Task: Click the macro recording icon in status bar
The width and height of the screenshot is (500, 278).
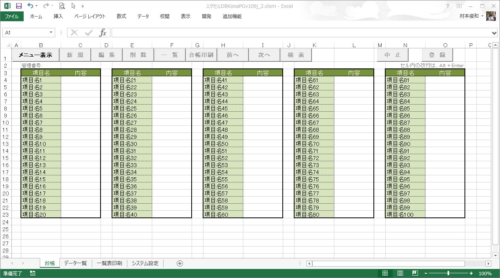Action: (32, 273)
